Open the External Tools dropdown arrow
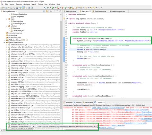152x135 pixels. click(60, 8)
